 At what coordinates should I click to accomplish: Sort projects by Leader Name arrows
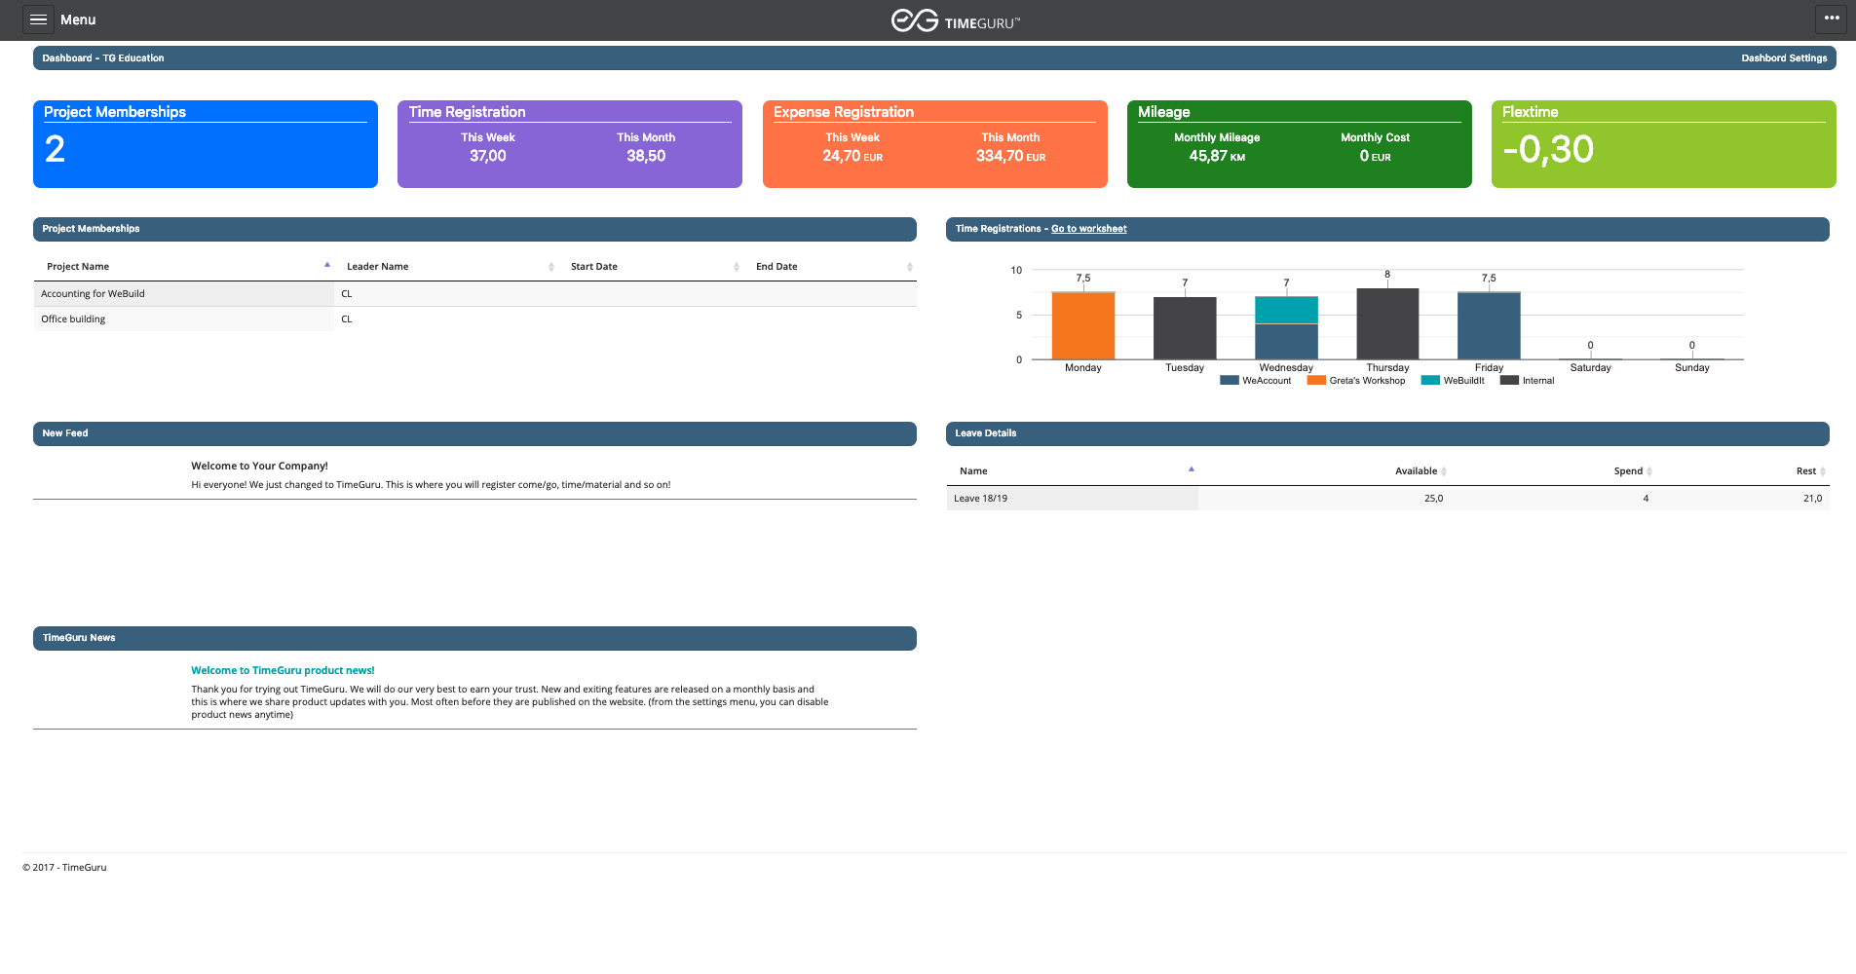(551, 267)
